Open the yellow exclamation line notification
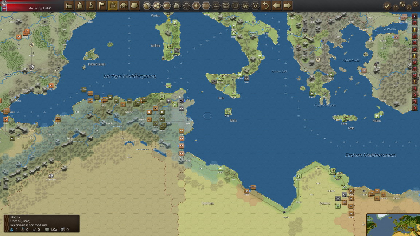The image size is (420, 236). click(415, 82)
